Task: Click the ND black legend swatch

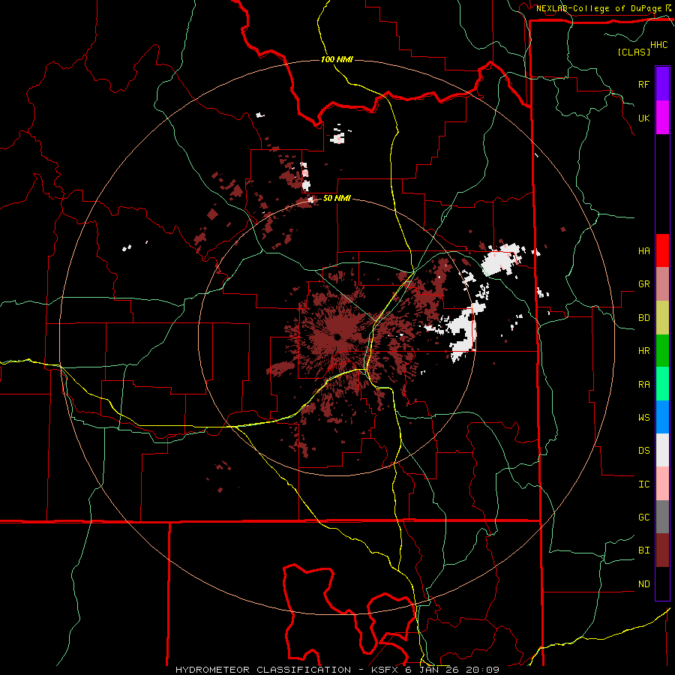Action: click(662, 583)
